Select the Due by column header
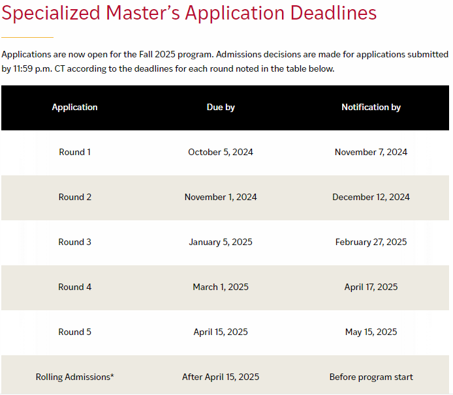The height and width of the screenshot is (395, 453). 221,107
